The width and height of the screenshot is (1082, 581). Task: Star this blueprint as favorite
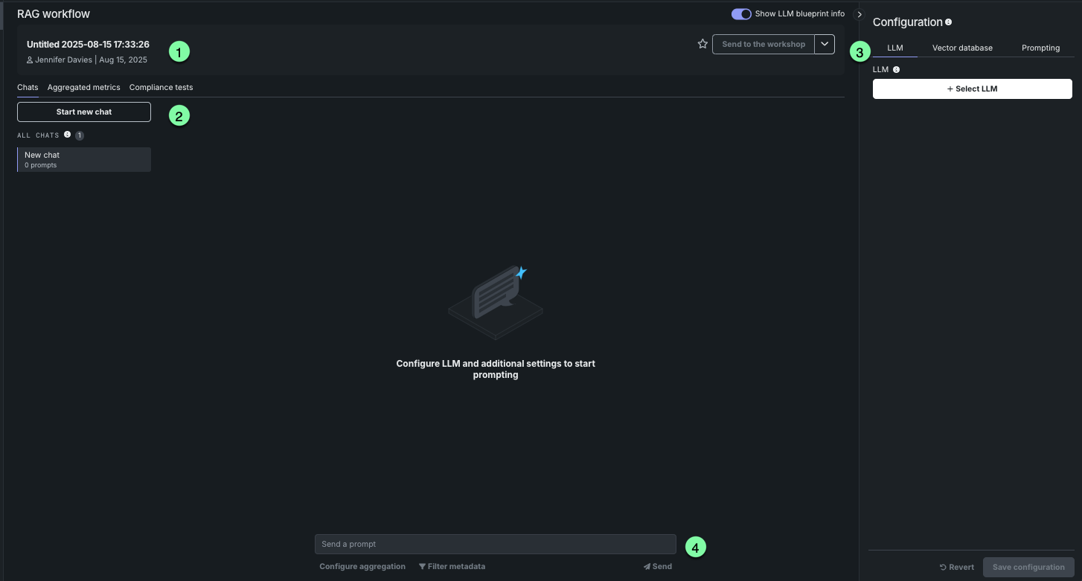[702, 44]
